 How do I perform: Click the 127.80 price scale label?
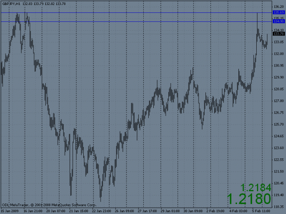(279, 101)
